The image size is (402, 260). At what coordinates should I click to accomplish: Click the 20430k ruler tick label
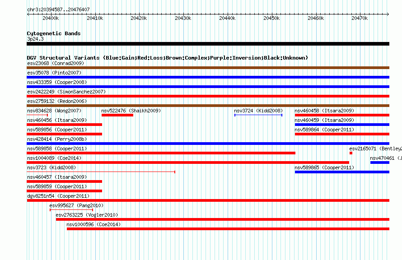click(183, 18)
